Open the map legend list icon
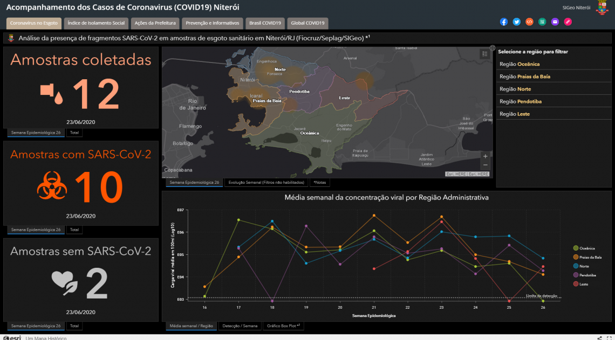Viewport: 615px width, 340px height. pos(484,53)
